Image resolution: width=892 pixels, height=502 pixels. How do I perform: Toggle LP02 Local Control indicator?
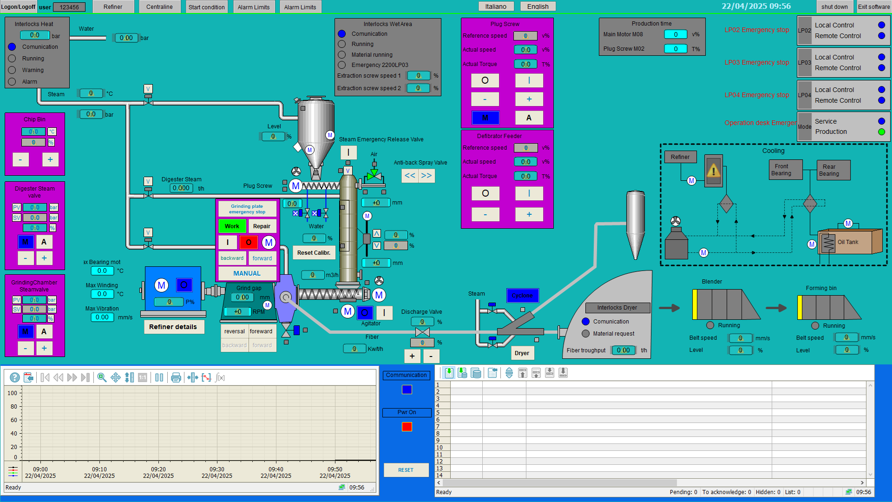(x=881, y=25)
